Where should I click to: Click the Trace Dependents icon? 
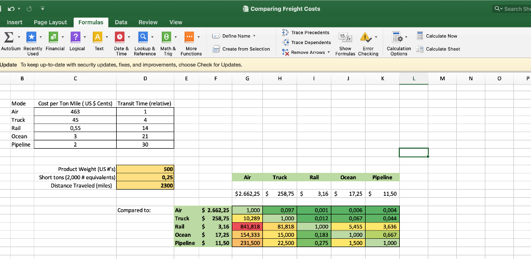pyautogui.click(x=285, y=42)
